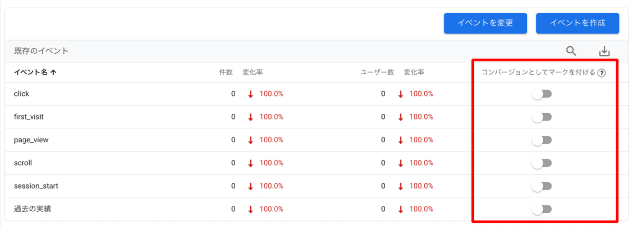Image resolution: width=634 pixels, height=227 pixels.
Task: Select the page_view event name
Action: pos(31,140)
